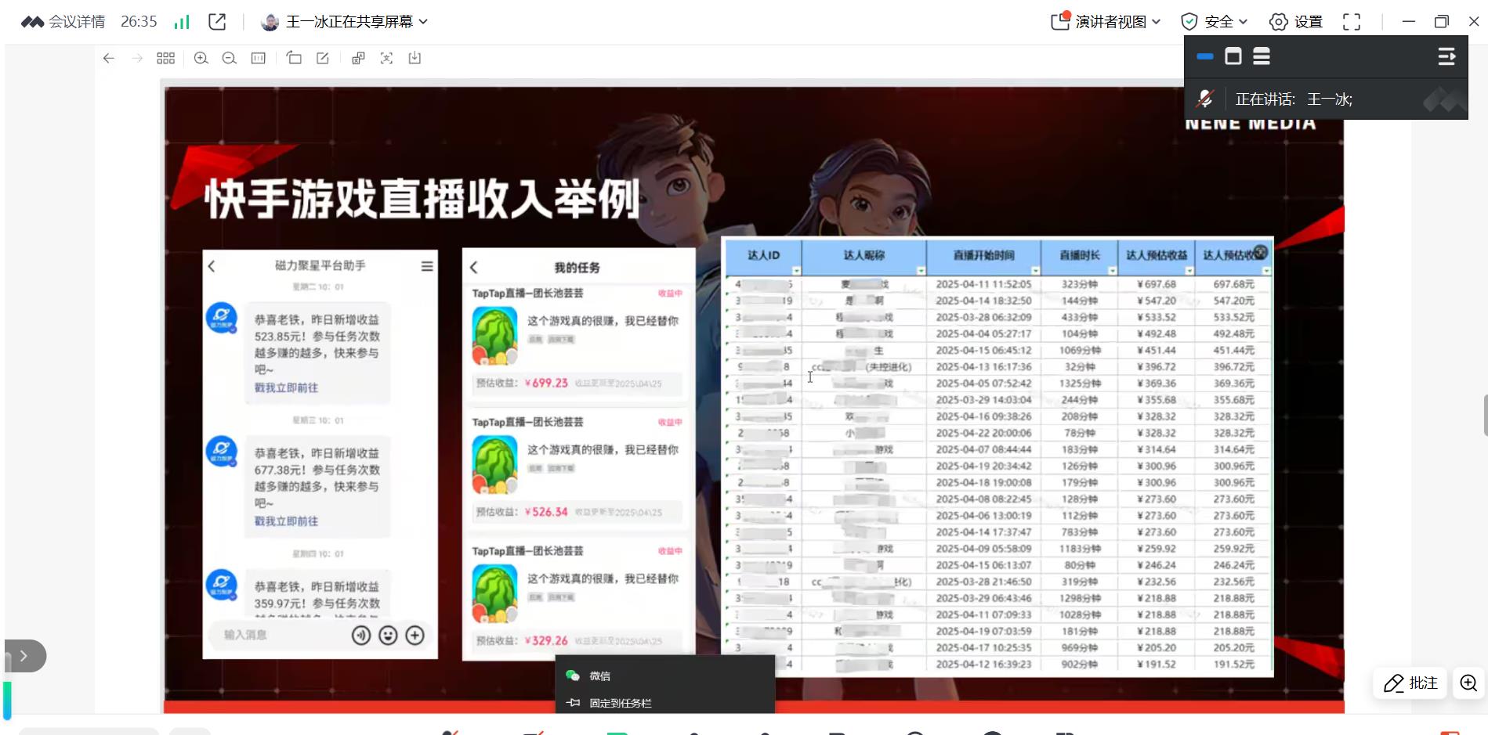Click the zoom magnifier beside 批注
Image resolution: width=1488 pixels, height=735 pixels.
[1468, 683]
